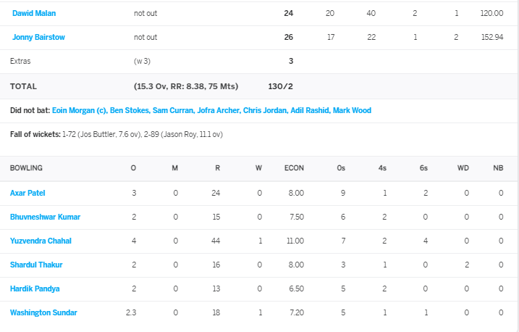Click the BOWLING table header label
This screenshot has height=332, width=519.
point(26,168)
